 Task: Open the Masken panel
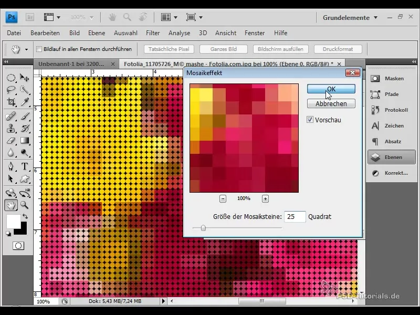coord(390,78)
